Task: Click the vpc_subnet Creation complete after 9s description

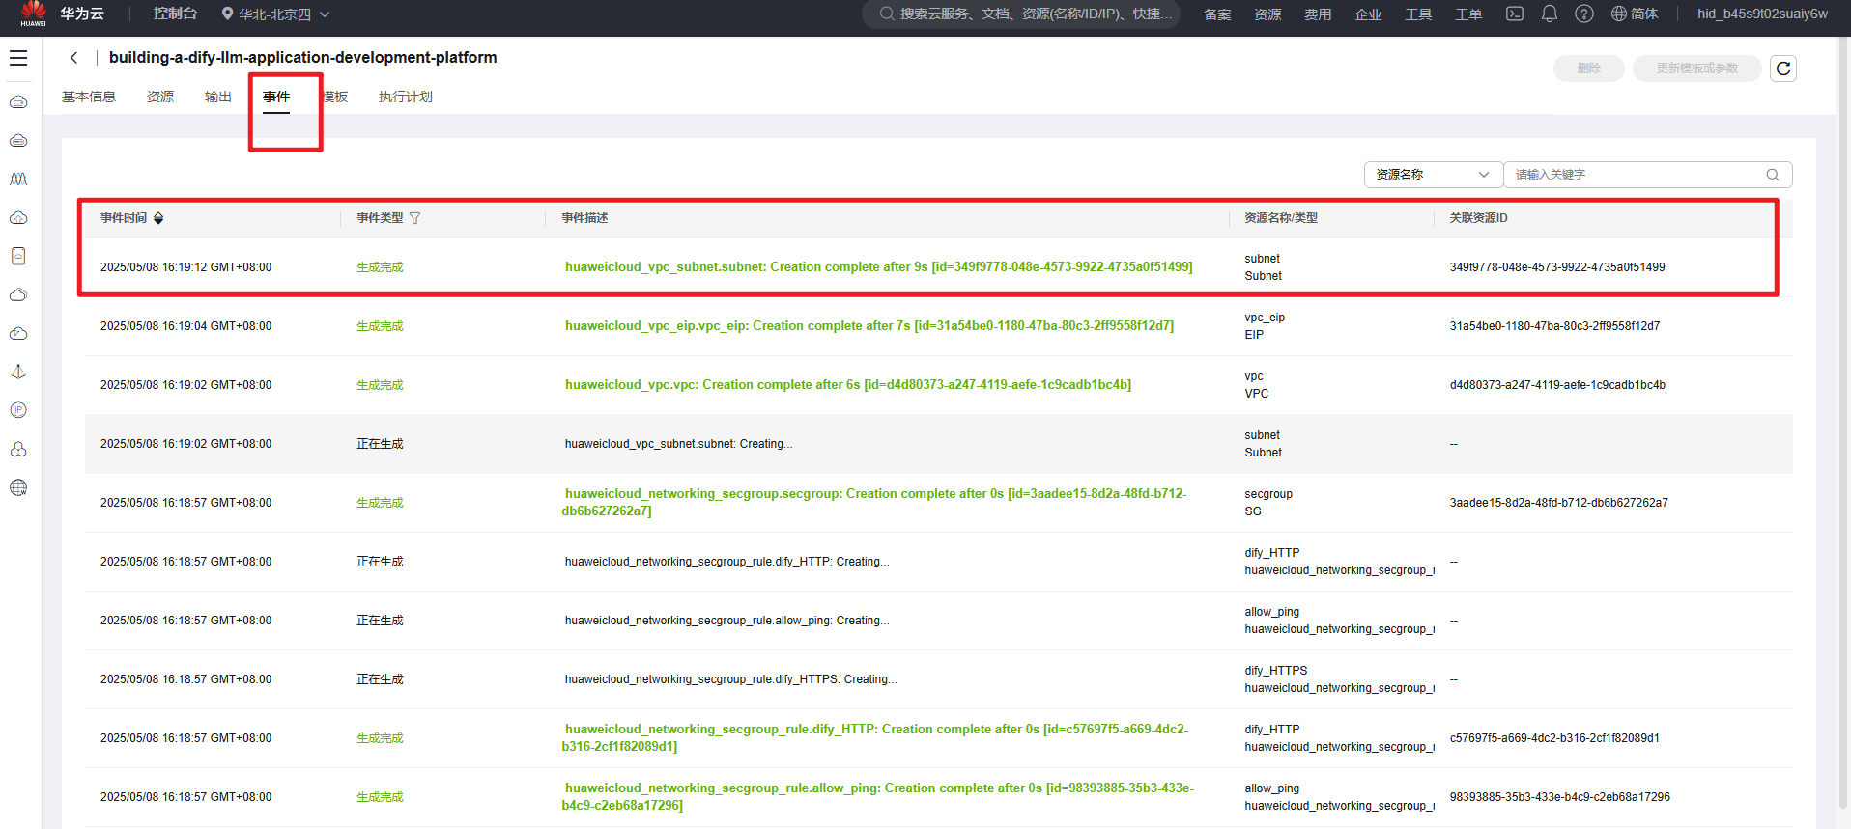Action: pos(878,267)
